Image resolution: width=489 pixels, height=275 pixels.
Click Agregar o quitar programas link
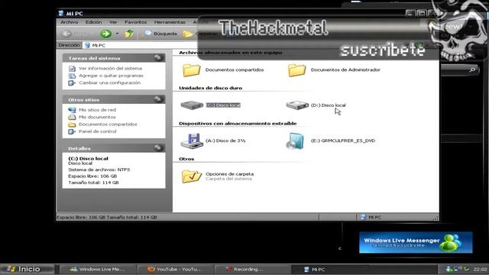[111, 76]
